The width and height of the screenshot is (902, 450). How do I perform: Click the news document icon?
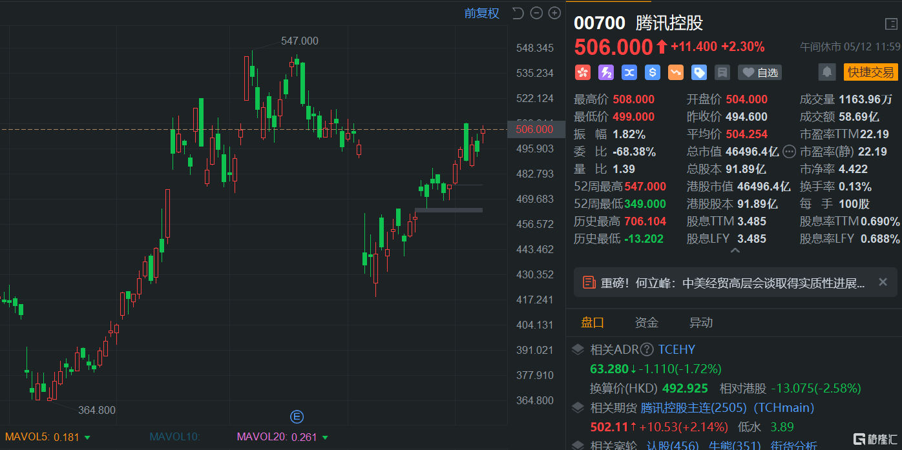[x=589, y=282]
